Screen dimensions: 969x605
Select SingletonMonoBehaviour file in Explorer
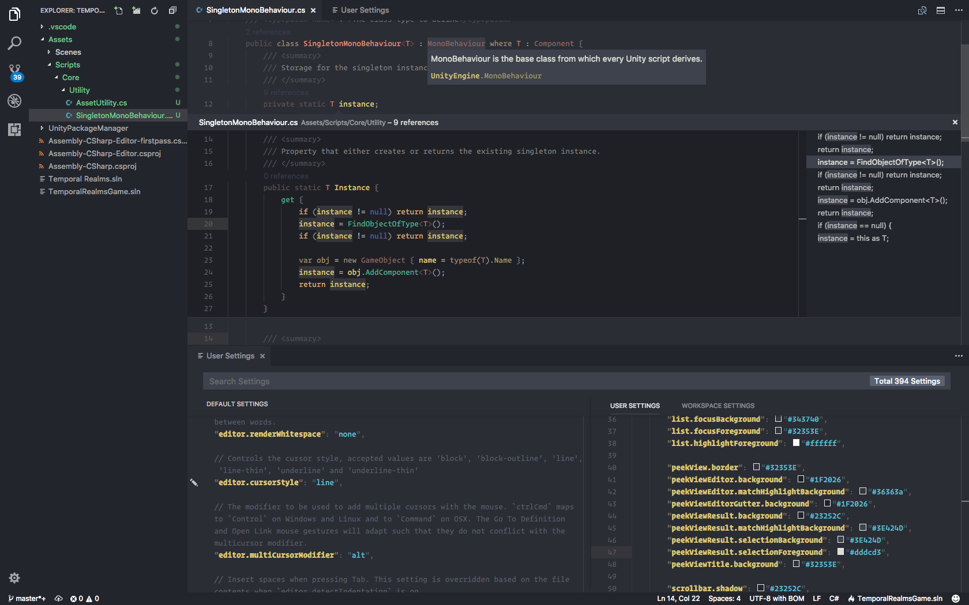(x=108, y=115)
